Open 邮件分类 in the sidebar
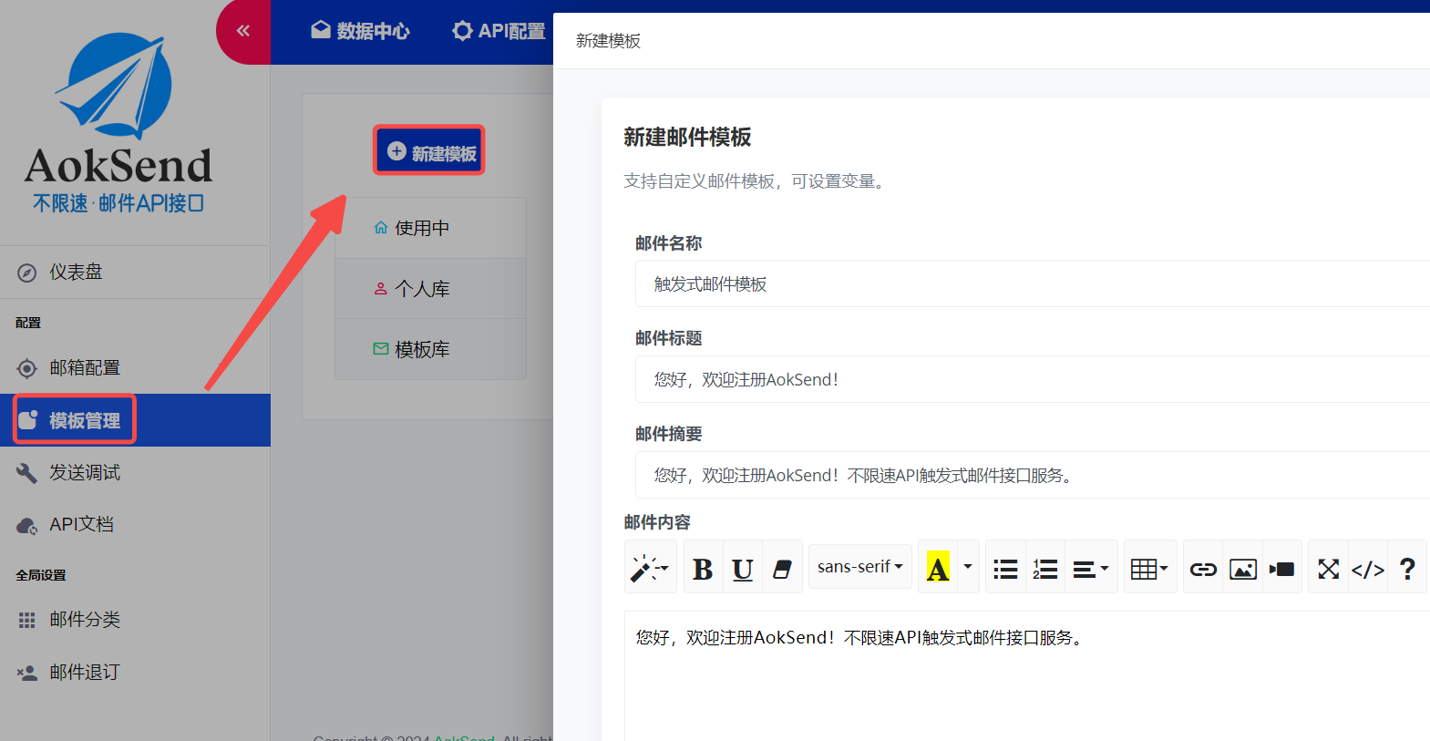The height and width of the screenshot is (741, 1430). pos(135,620)
